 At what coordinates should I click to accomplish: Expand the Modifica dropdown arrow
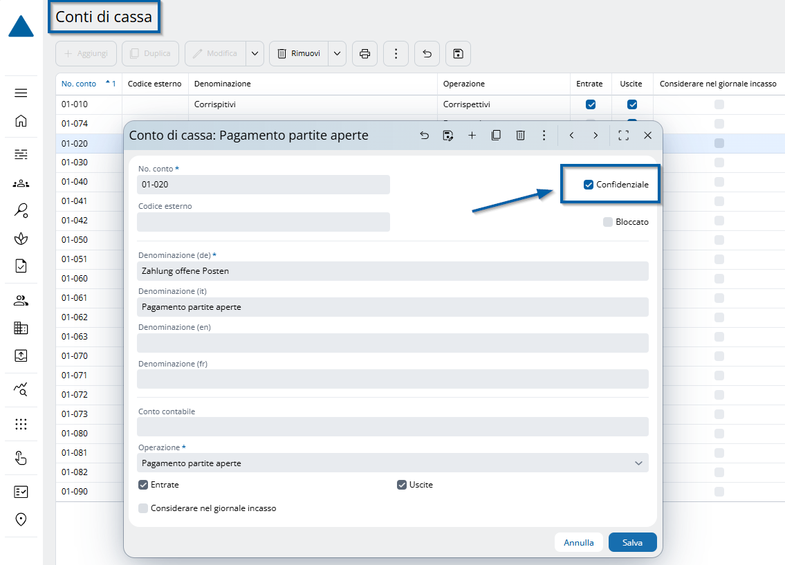[x=255, y=54]
